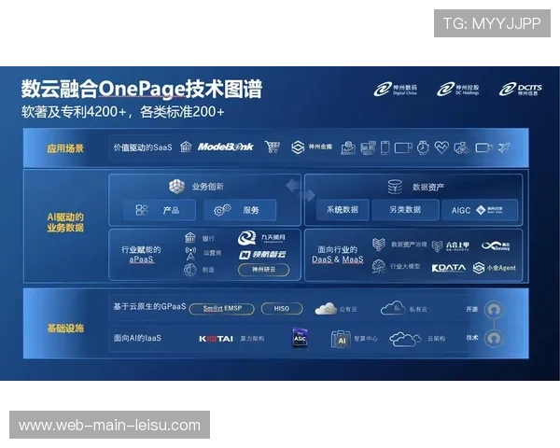Click the 云架构 multi-cloud icon
Viewport: 560px width, 448px height.
click(x=405, y=339)
